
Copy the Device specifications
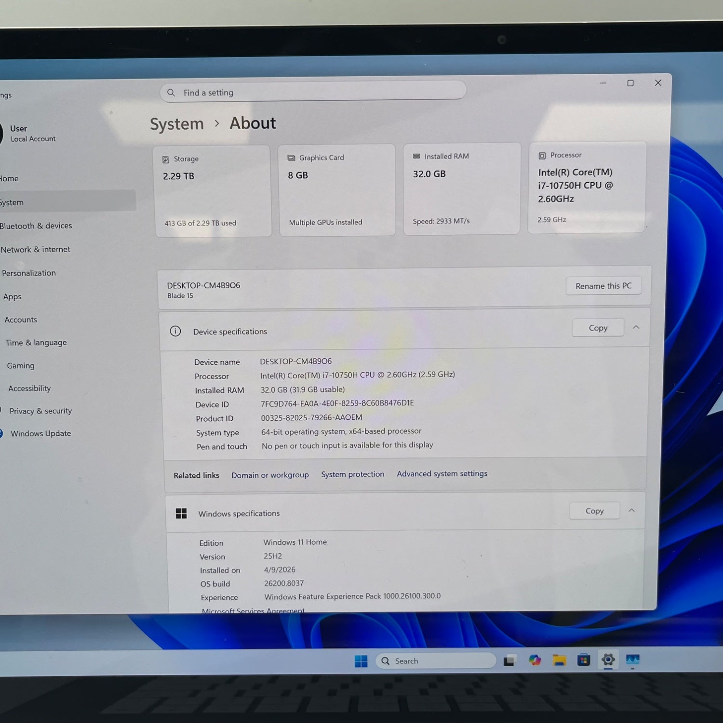click(598, 328)
